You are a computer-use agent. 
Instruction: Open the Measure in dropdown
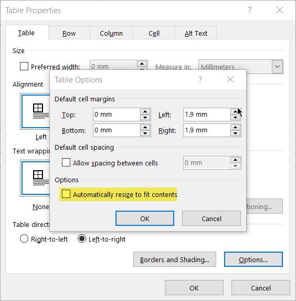tap(277, 67)
